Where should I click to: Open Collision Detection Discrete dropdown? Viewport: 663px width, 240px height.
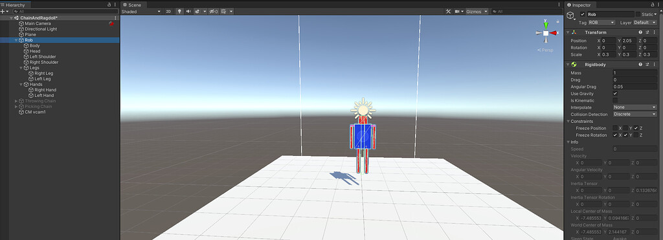tap(635, 114)
